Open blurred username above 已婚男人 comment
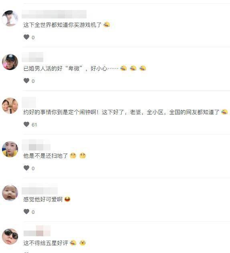 pos(32,57)
